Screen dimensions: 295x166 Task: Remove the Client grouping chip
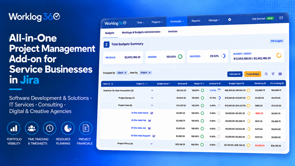coord(125,73)
